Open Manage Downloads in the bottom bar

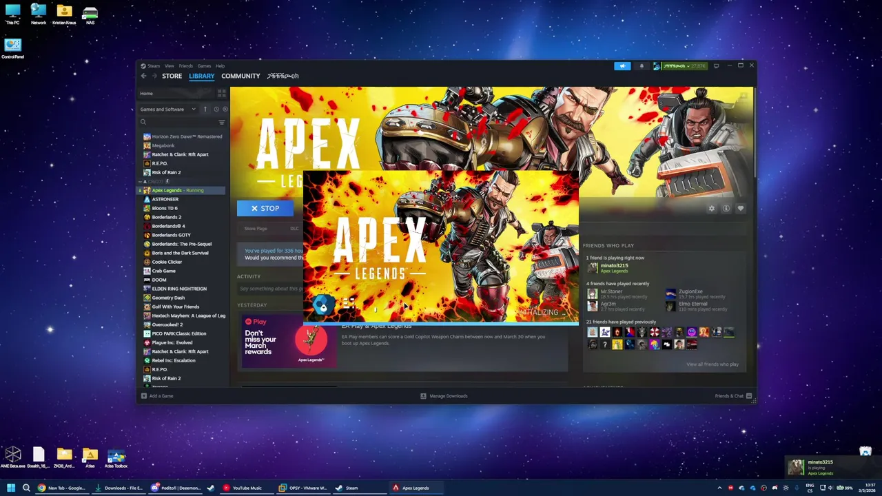coord(444,396)
